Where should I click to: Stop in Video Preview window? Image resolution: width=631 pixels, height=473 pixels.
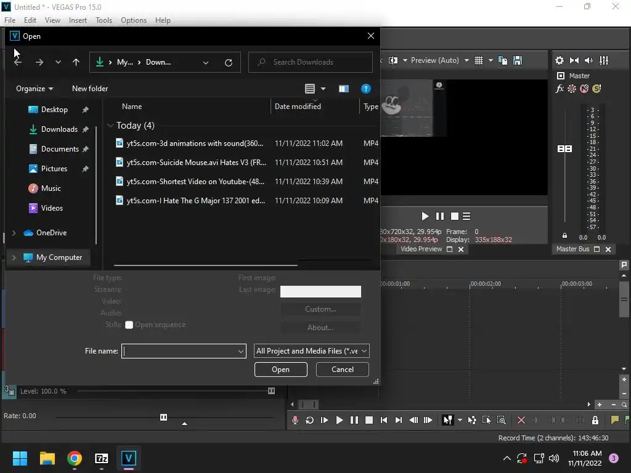[x=455, y=216]
